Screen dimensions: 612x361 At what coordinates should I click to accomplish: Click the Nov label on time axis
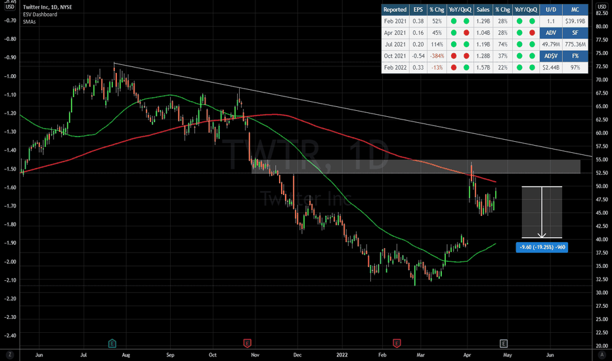pos(255,354)
